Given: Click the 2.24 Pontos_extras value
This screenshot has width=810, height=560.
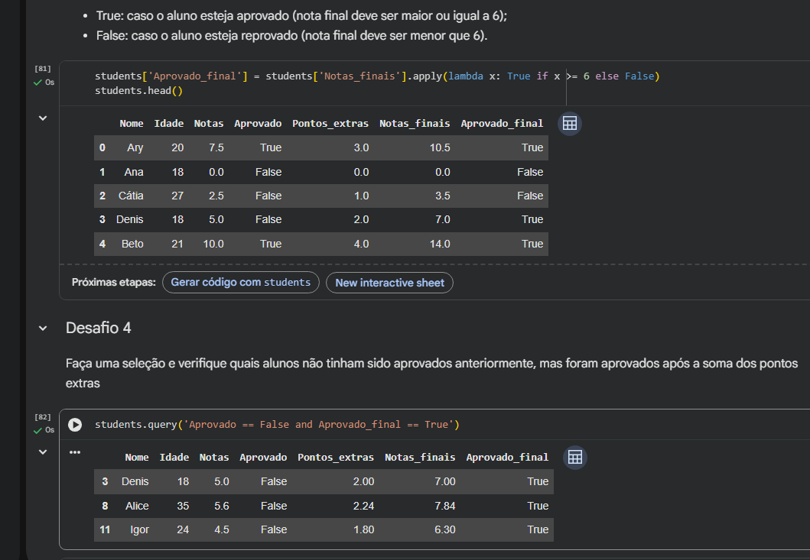Looking at the screenshot, I should [363, 506].
